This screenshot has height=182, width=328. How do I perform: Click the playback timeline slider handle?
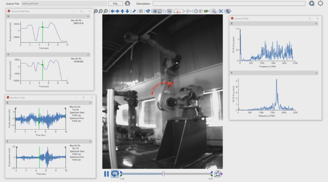(x=164, y=174)
